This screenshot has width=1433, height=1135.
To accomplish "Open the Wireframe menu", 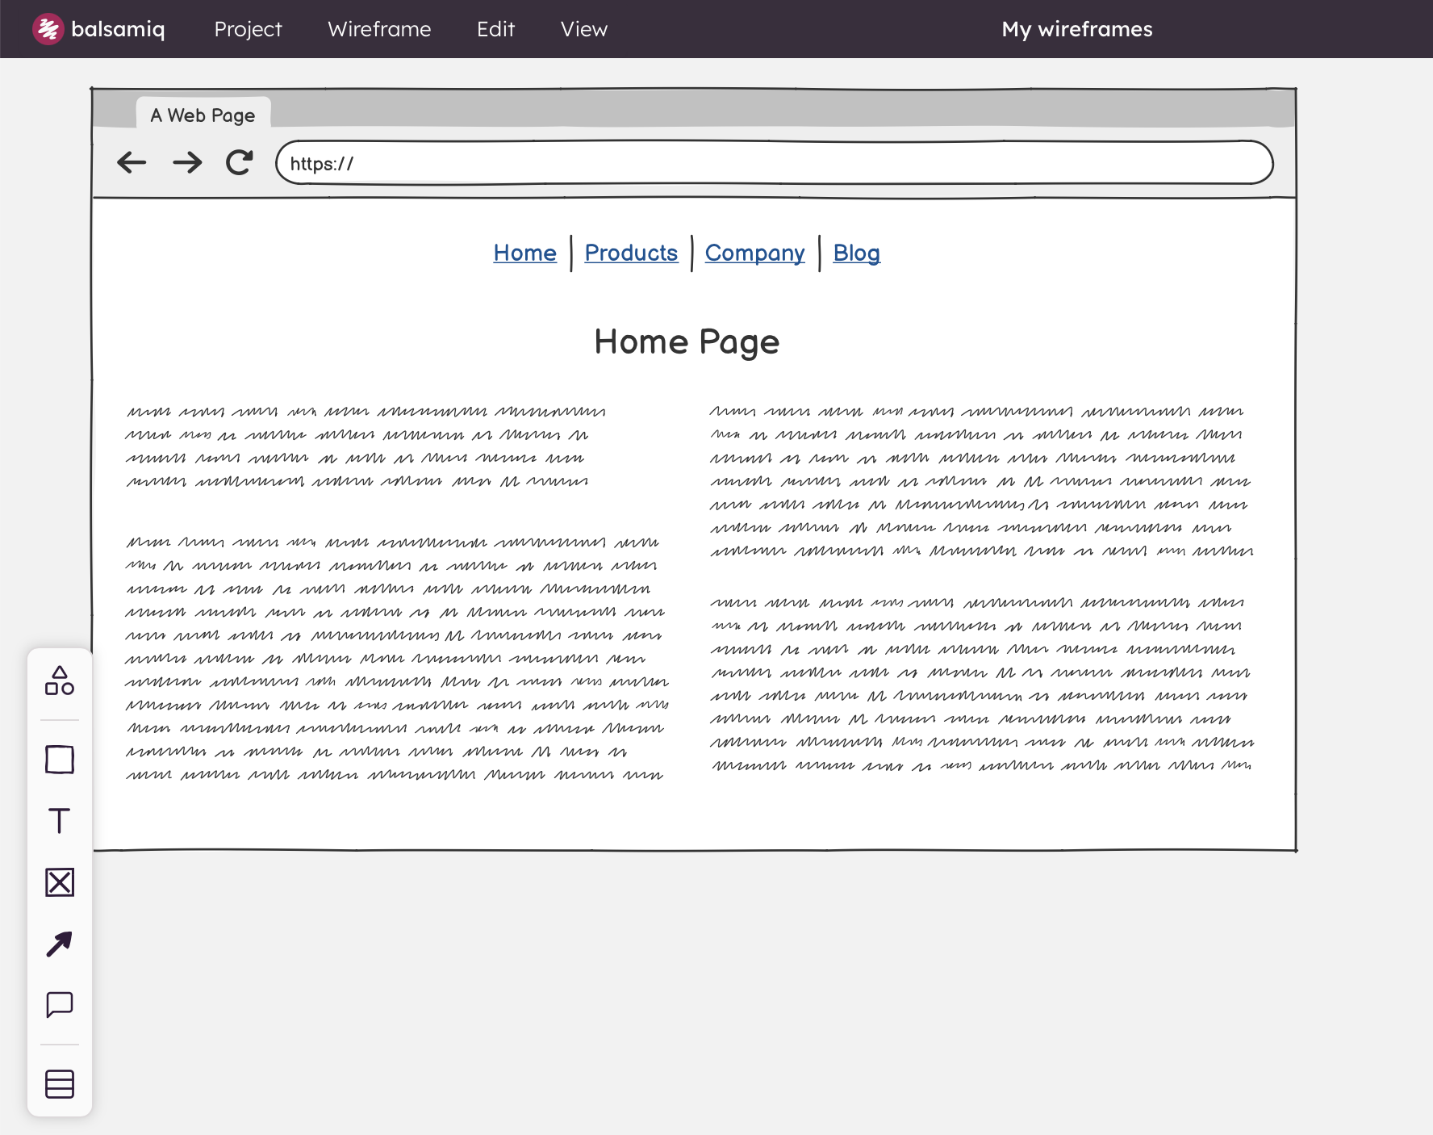I will [379, 29].
